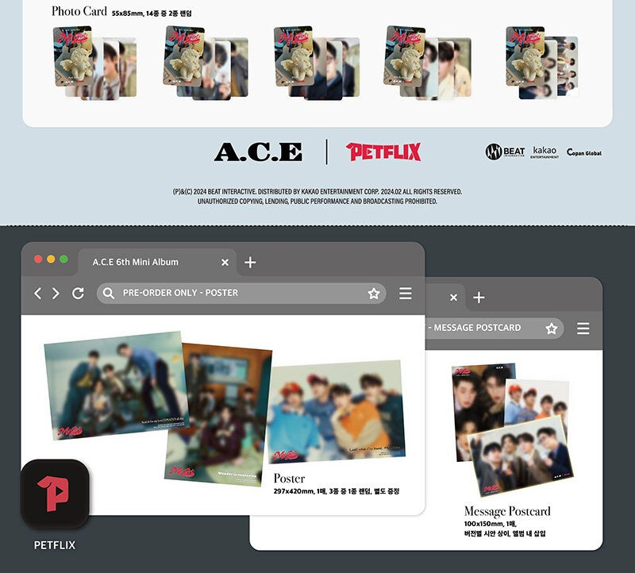This screenshot has width=635, height=573.
Task: Select the fifth photo card set with group photos
Action: [x=542, y=63]
